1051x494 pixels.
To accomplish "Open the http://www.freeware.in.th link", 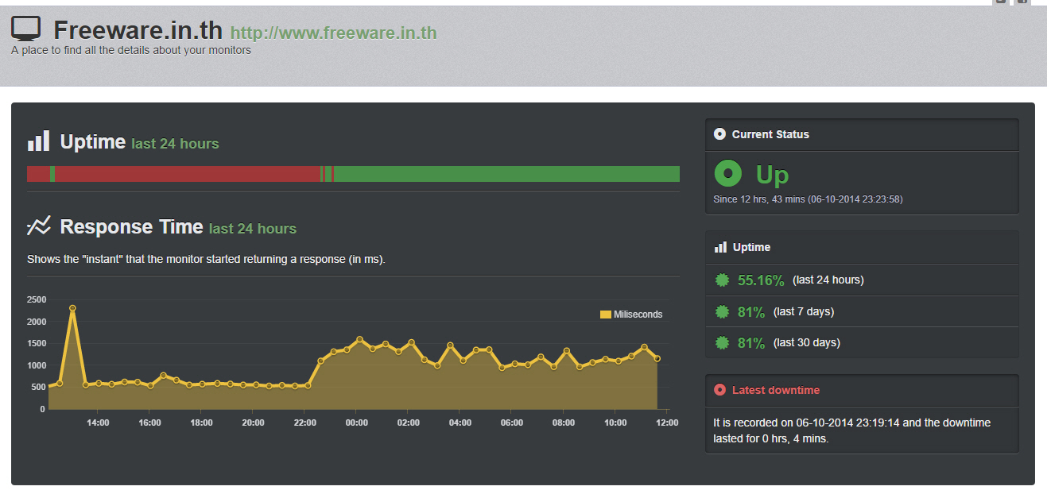I will tap(333, 33).
